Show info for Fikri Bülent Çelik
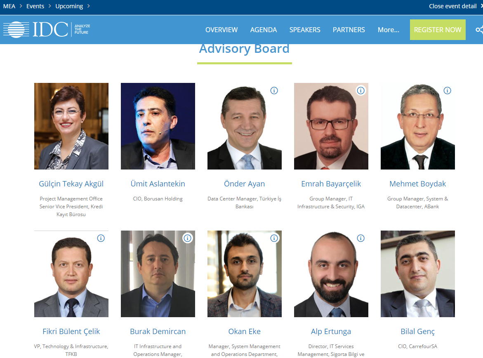Image resolution: width=483 pixels, height=358 pixels. [101, 238]
